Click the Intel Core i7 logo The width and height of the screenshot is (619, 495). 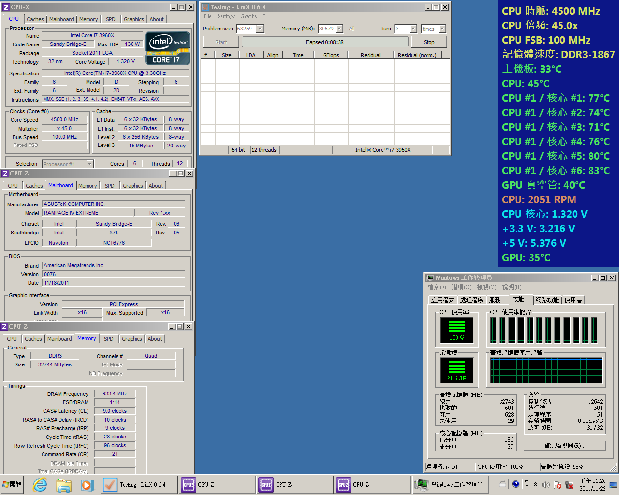point(167,48)
